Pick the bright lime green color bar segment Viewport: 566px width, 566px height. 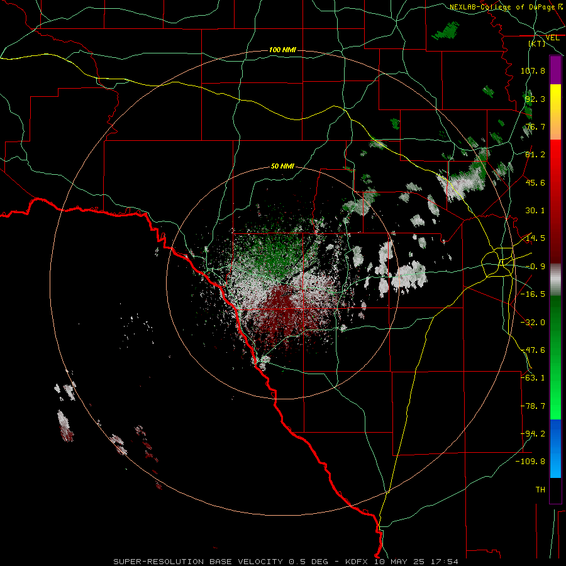(555, 390)
